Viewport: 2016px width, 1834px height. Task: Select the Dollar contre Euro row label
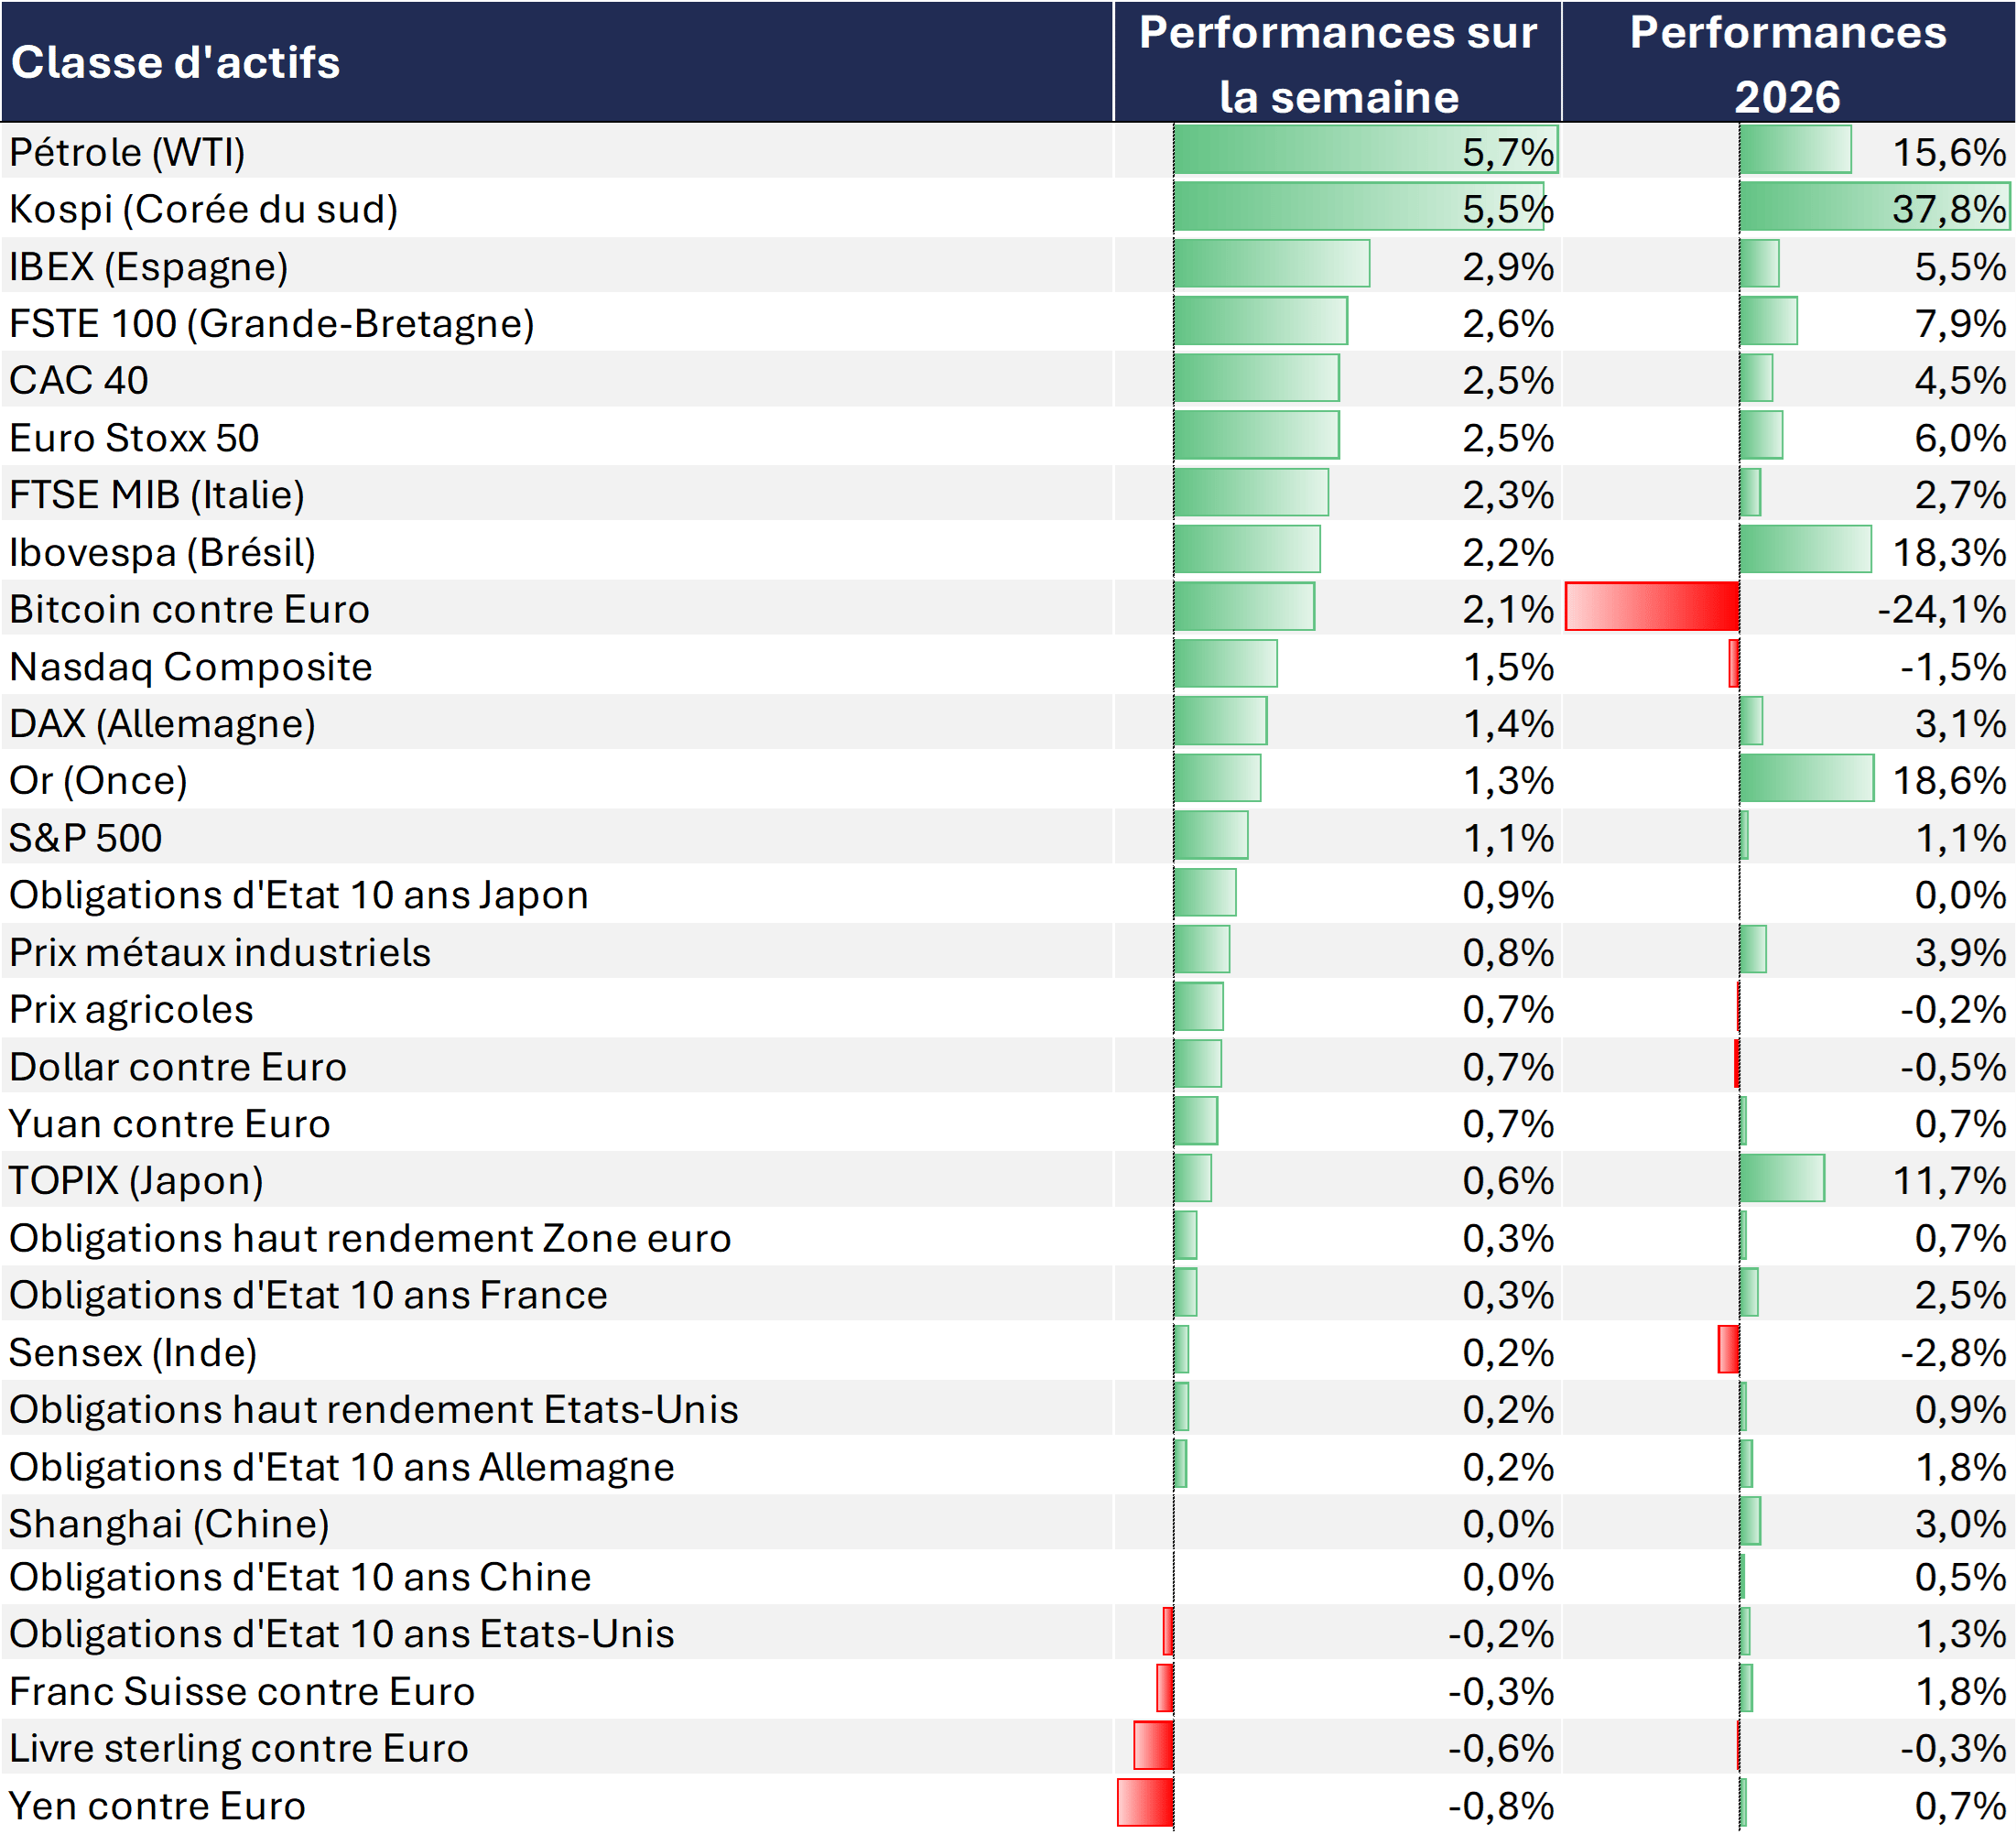(x=179, y=1066)
